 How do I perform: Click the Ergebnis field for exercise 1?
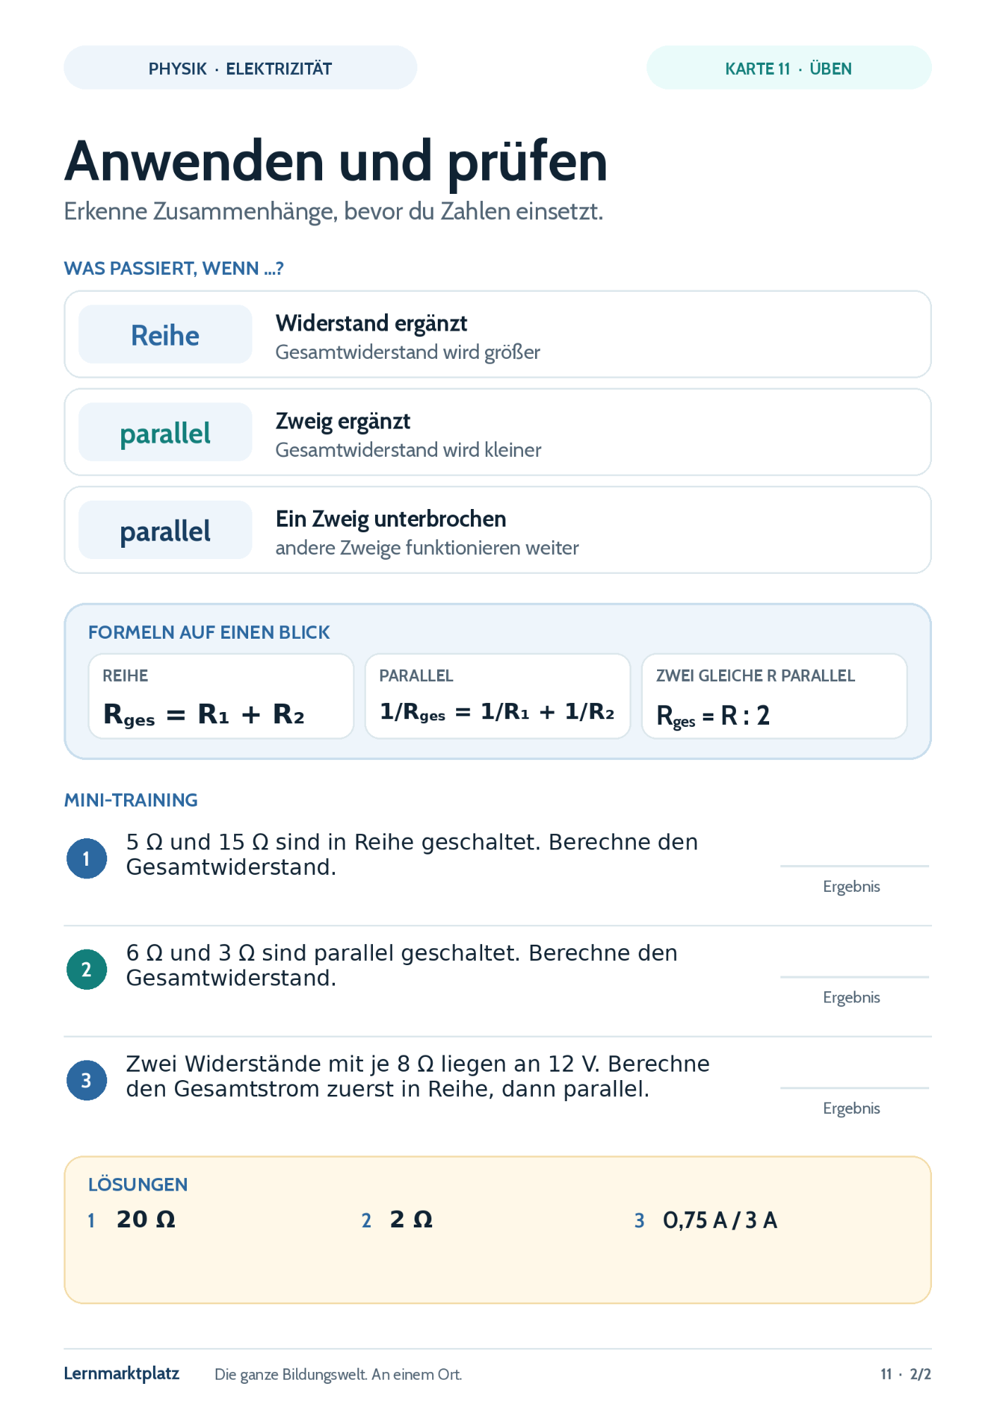tap(854, 880)
